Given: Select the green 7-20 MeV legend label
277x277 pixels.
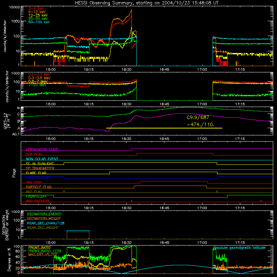Looking at the screenshot, I should (x=37, y=85).
